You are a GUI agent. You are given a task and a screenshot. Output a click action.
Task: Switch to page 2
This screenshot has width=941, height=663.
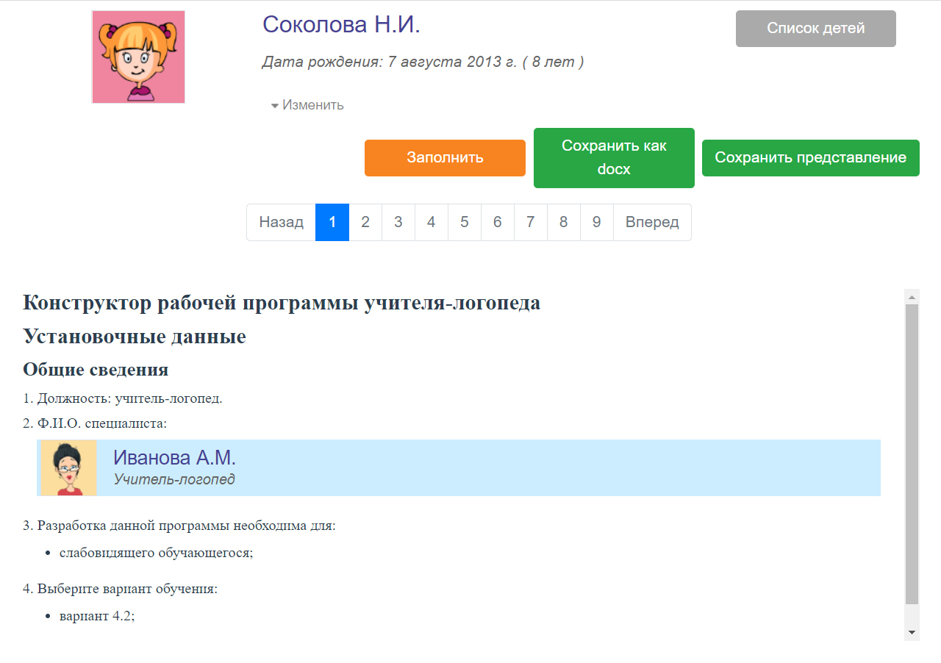365,222
